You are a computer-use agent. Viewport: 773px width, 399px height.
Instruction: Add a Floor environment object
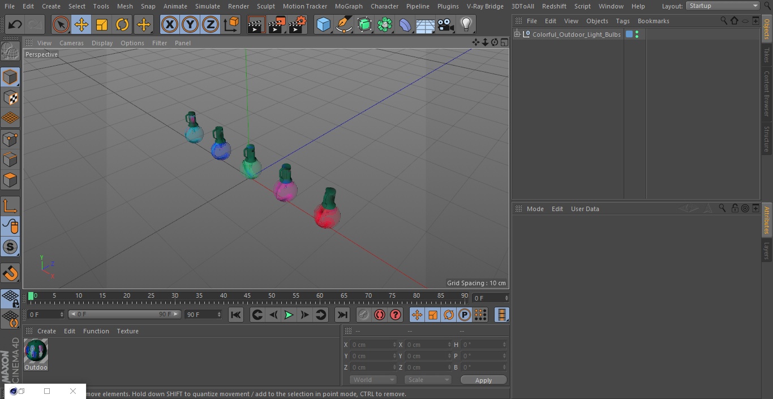pos(426,25)
